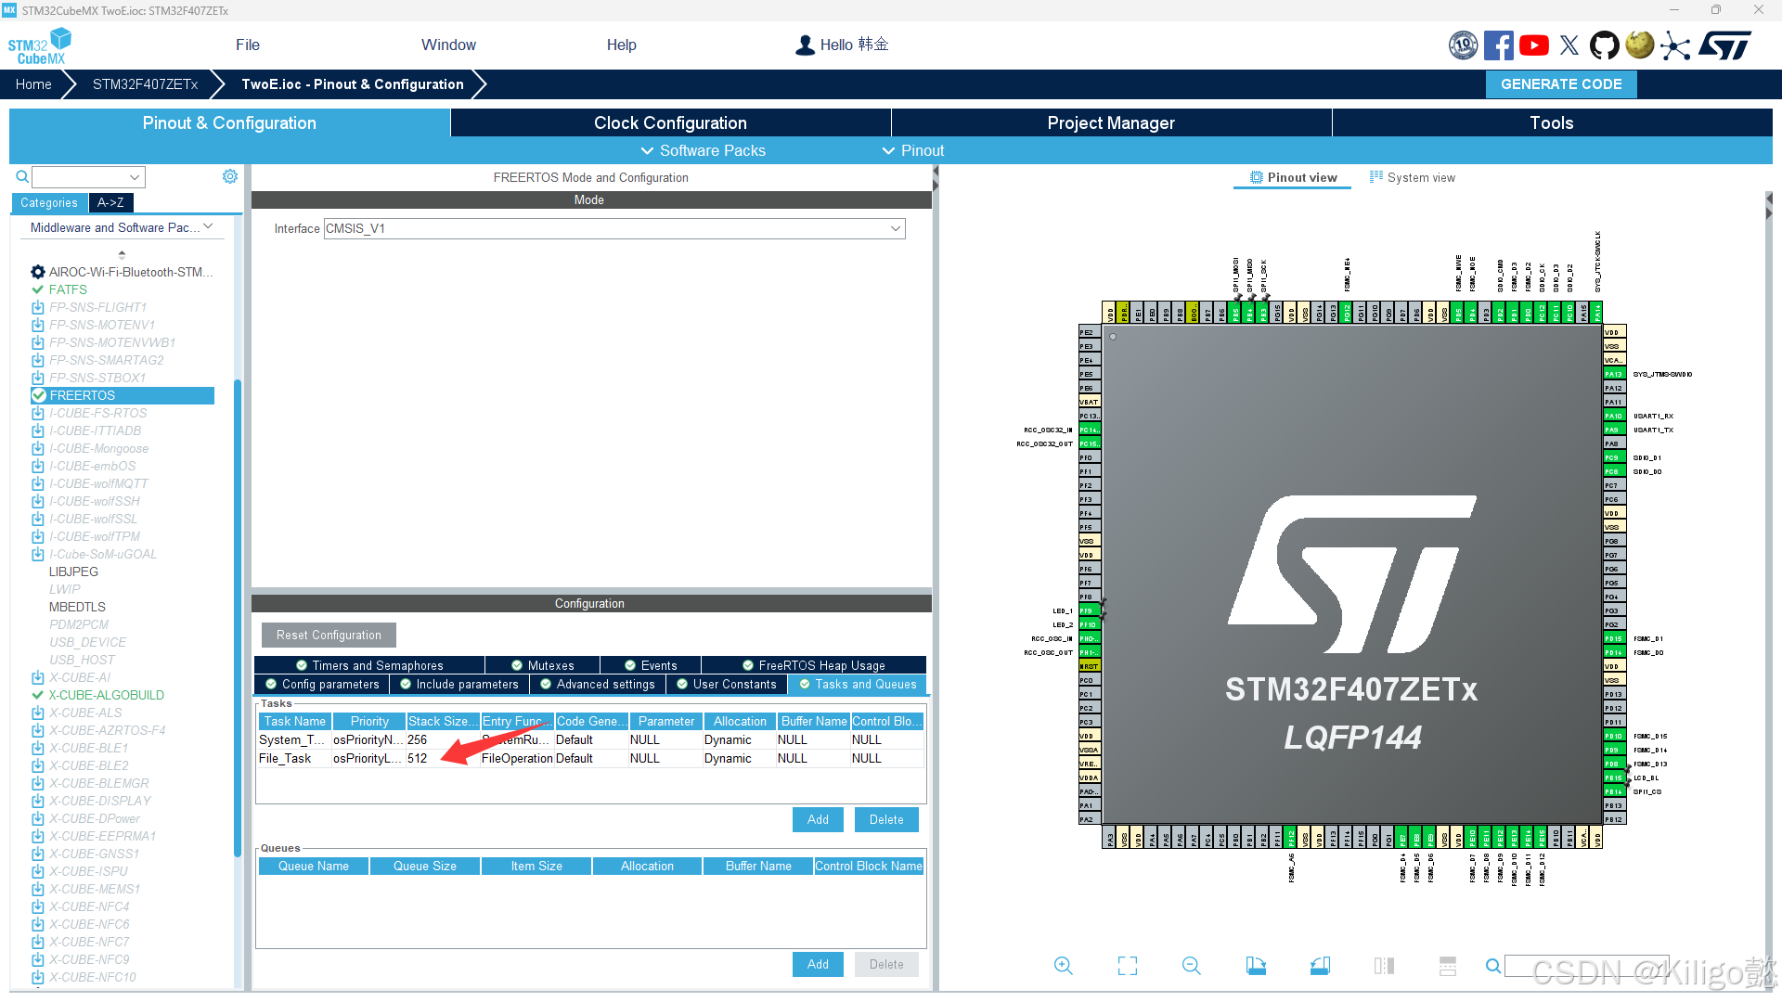Fit the chip to the pinout view
This screenshot has height=1002, width=1782.
coord(1127,965)
